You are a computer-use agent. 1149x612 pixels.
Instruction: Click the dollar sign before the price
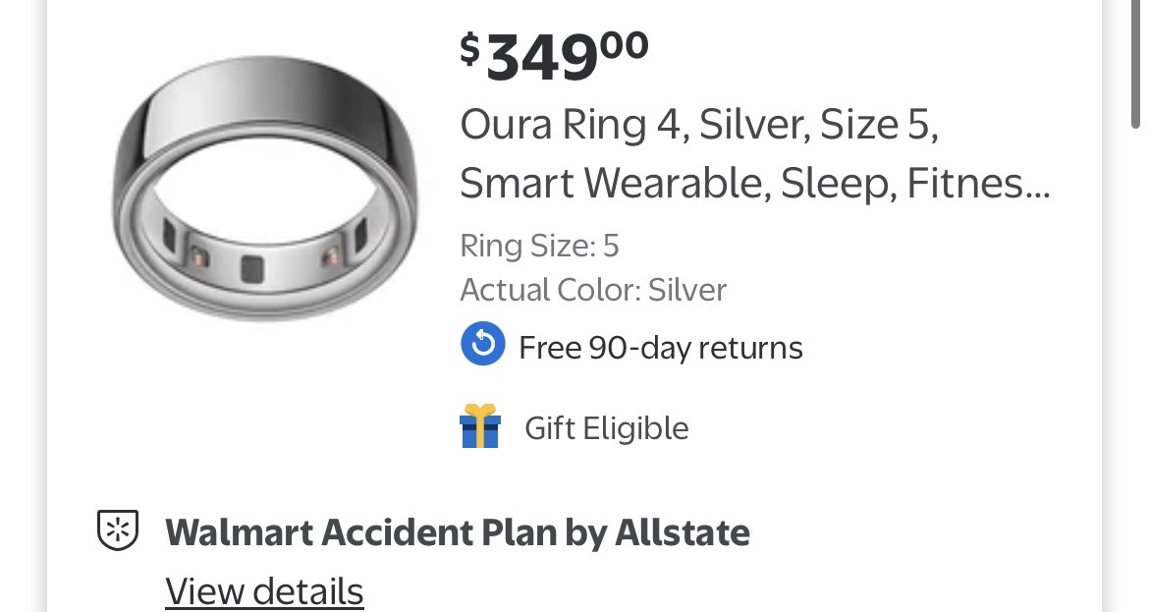pos(469,47)
